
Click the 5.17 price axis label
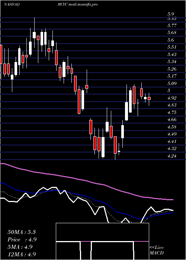click(172, 76)
